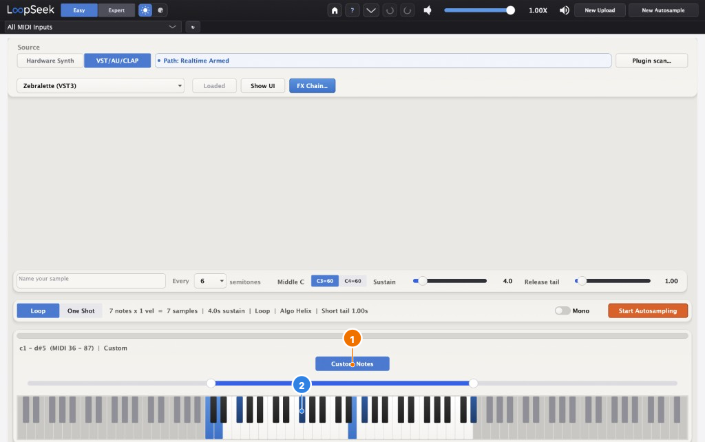Screen dimensions: 705x442
Task: Click Plugin scan button
Action: 651,61
